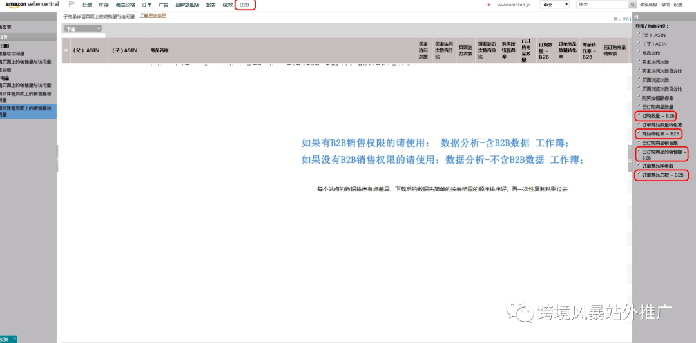Tick the select-all checkbox in table header
The image size is (696, 343).
point(66,51)
